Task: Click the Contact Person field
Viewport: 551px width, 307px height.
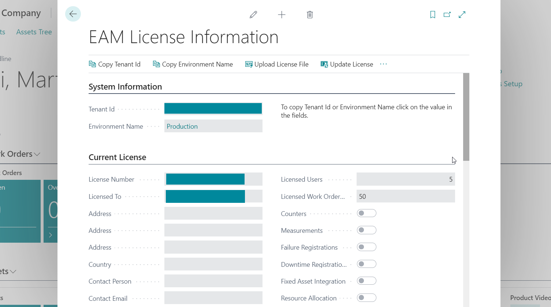Action: (213, 281)
